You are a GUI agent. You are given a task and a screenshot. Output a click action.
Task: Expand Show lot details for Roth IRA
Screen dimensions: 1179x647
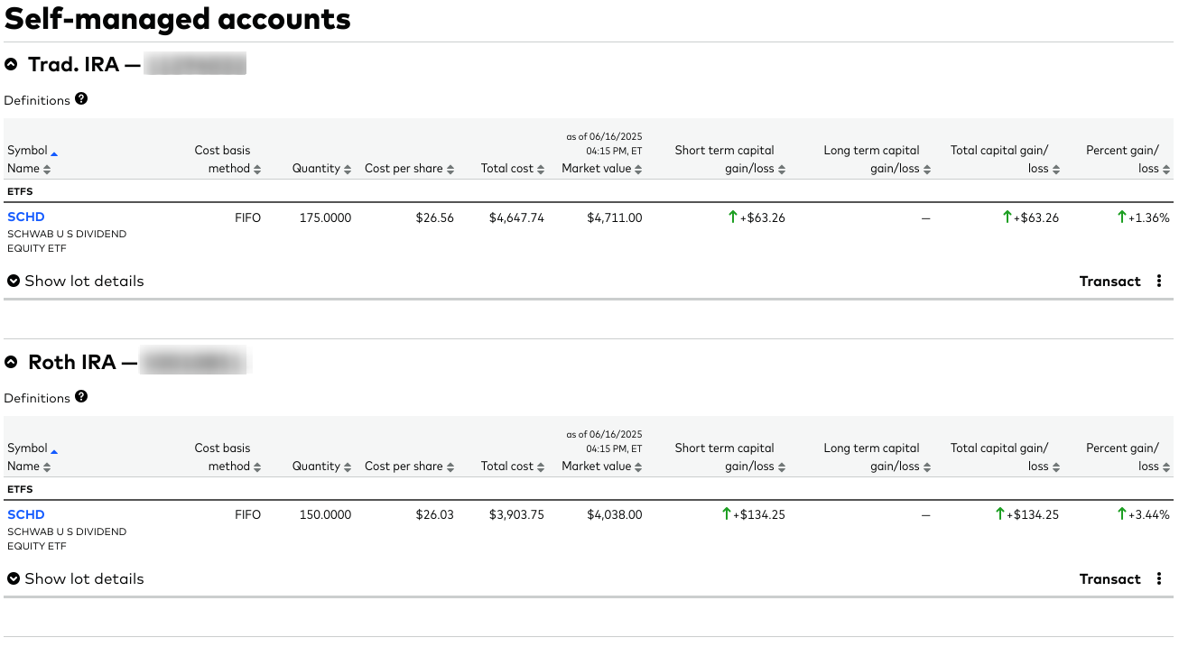point(76,578)
